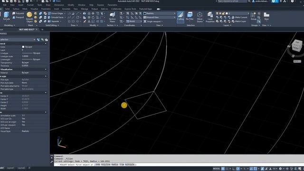Toggle 2D object snap in status bar
304x171 pixels.
[x=256, y=169]
